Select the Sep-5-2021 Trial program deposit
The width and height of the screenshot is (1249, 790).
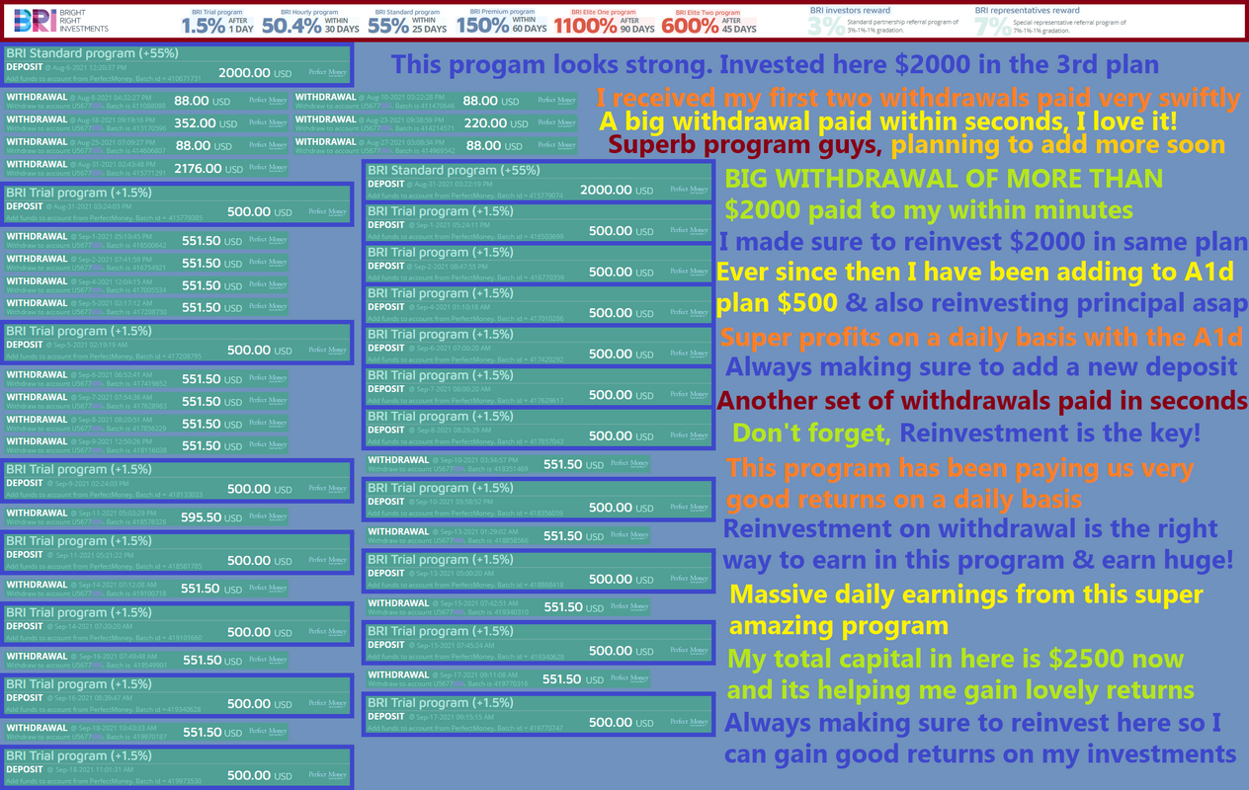[x=178, y=342]
